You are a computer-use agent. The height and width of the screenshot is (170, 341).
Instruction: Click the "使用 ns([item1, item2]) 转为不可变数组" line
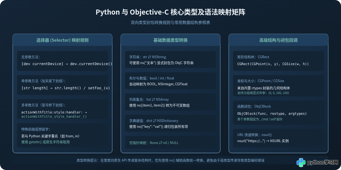[160, 105]
